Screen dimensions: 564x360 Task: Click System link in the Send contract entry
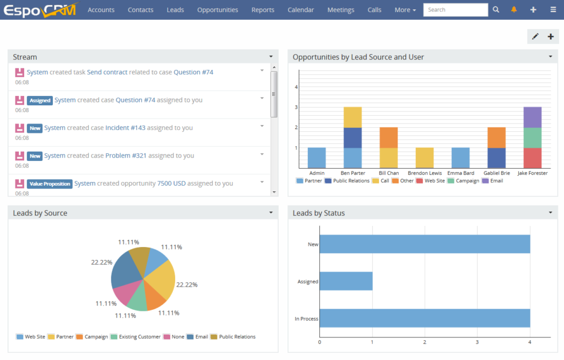(37, 72)
